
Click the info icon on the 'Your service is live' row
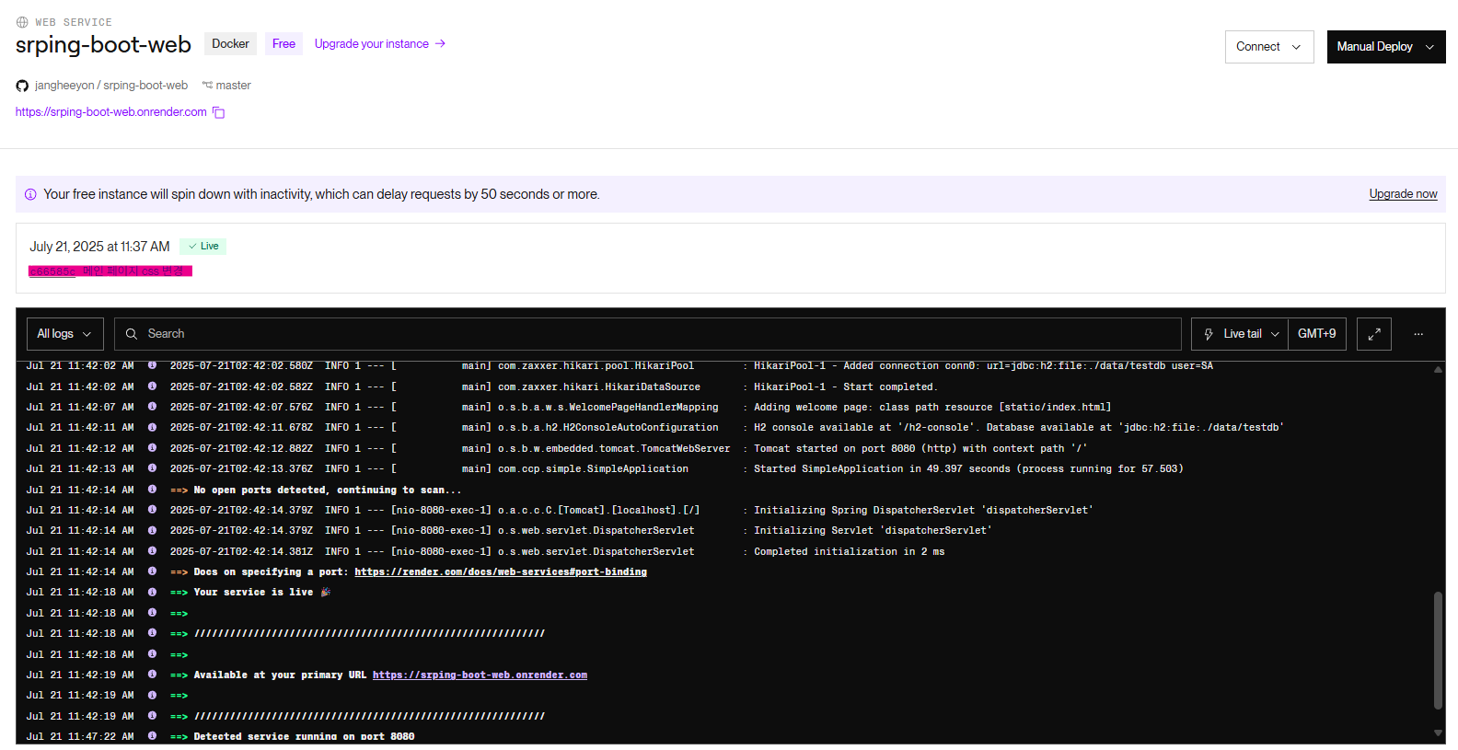pos(152,592)
